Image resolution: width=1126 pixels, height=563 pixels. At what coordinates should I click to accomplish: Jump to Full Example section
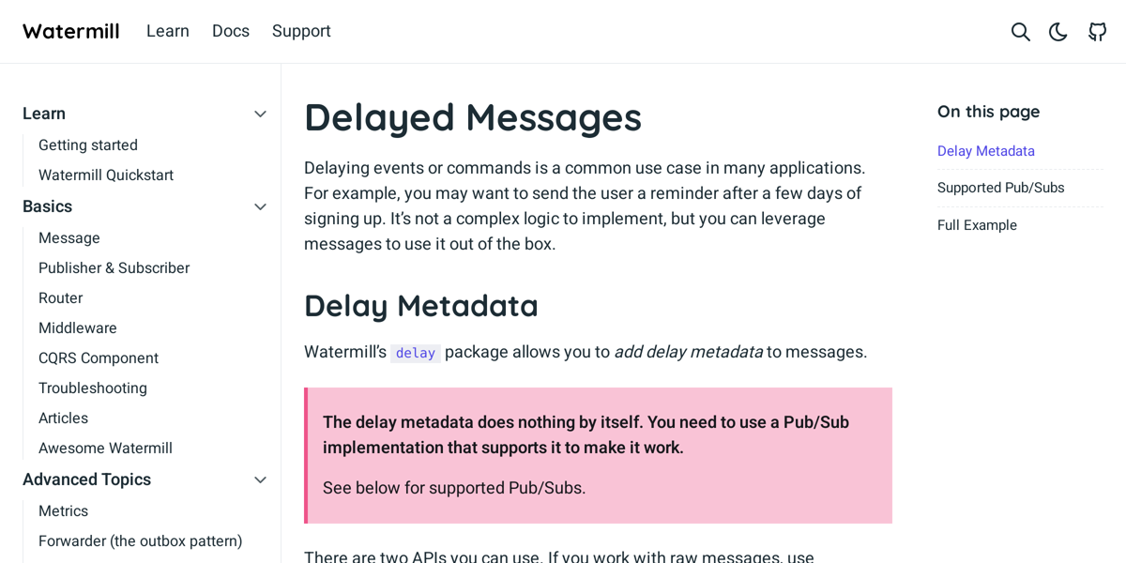coord(977,225)
